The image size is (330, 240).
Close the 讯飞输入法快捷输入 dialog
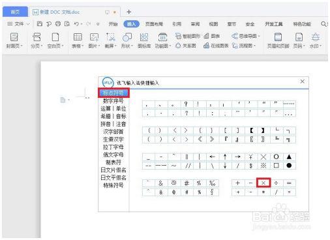click(302, 82)
